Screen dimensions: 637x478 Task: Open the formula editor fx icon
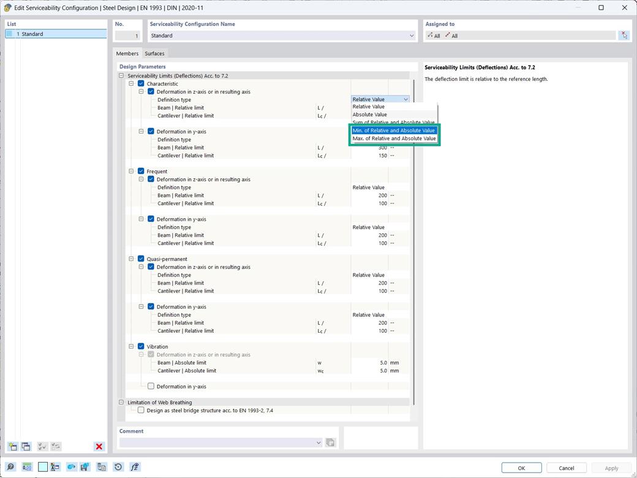tap(135, 466)
